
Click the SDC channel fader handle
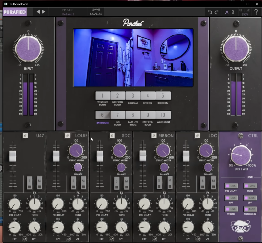point(100,156)
